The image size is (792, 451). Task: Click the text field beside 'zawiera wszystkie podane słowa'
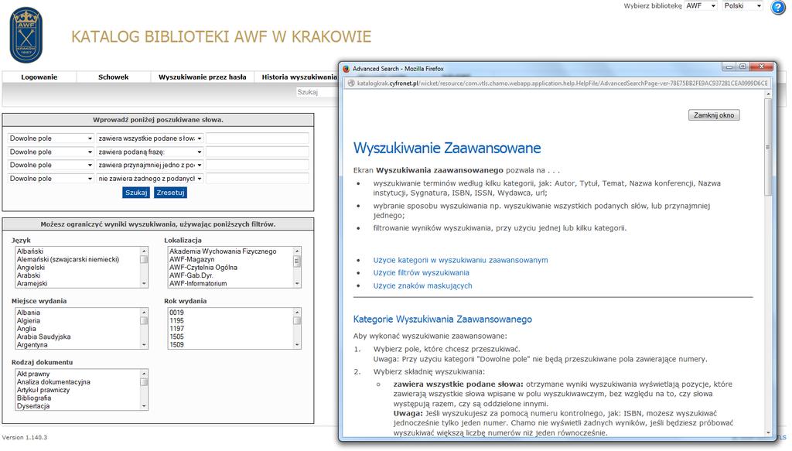[x=257, y=138]
